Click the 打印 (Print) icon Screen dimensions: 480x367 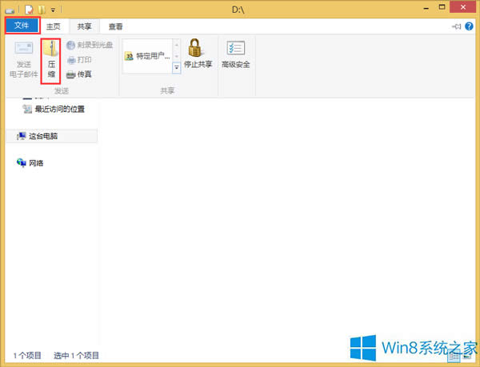71,60
